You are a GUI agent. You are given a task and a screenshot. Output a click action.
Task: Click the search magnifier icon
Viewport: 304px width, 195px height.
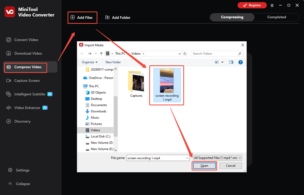click(240, 54)
